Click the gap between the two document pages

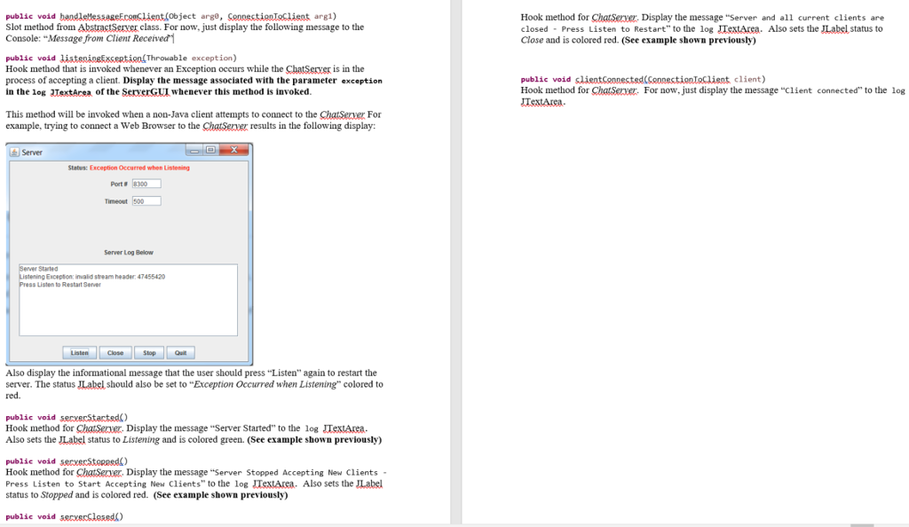[x=455, y=266]
